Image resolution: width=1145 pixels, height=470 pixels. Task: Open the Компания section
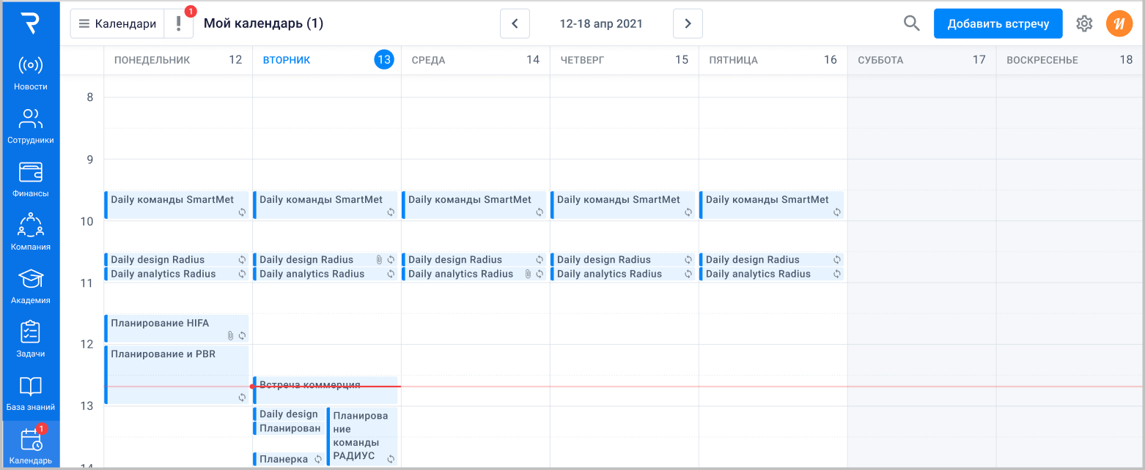click(x=30, y=233)
